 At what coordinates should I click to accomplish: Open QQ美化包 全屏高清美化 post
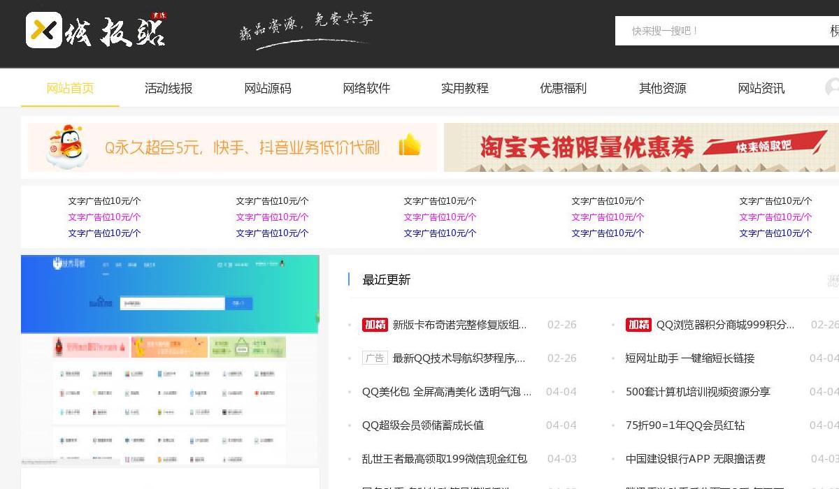[447, 392]
